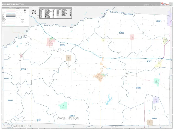The height and width of the screenshot is (131, 174).
Task: Click the large WASHINGTON county label
Action: 68,118
